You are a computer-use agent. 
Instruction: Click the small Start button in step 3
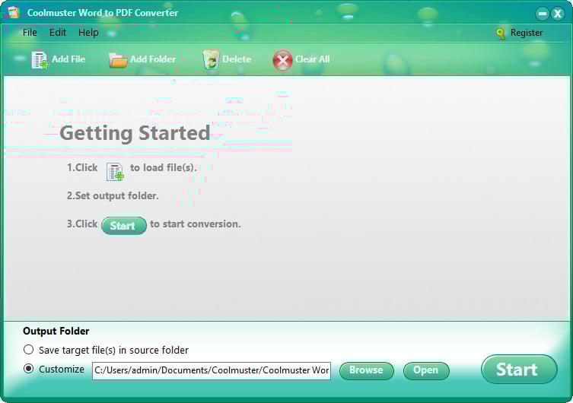point(124,226)
